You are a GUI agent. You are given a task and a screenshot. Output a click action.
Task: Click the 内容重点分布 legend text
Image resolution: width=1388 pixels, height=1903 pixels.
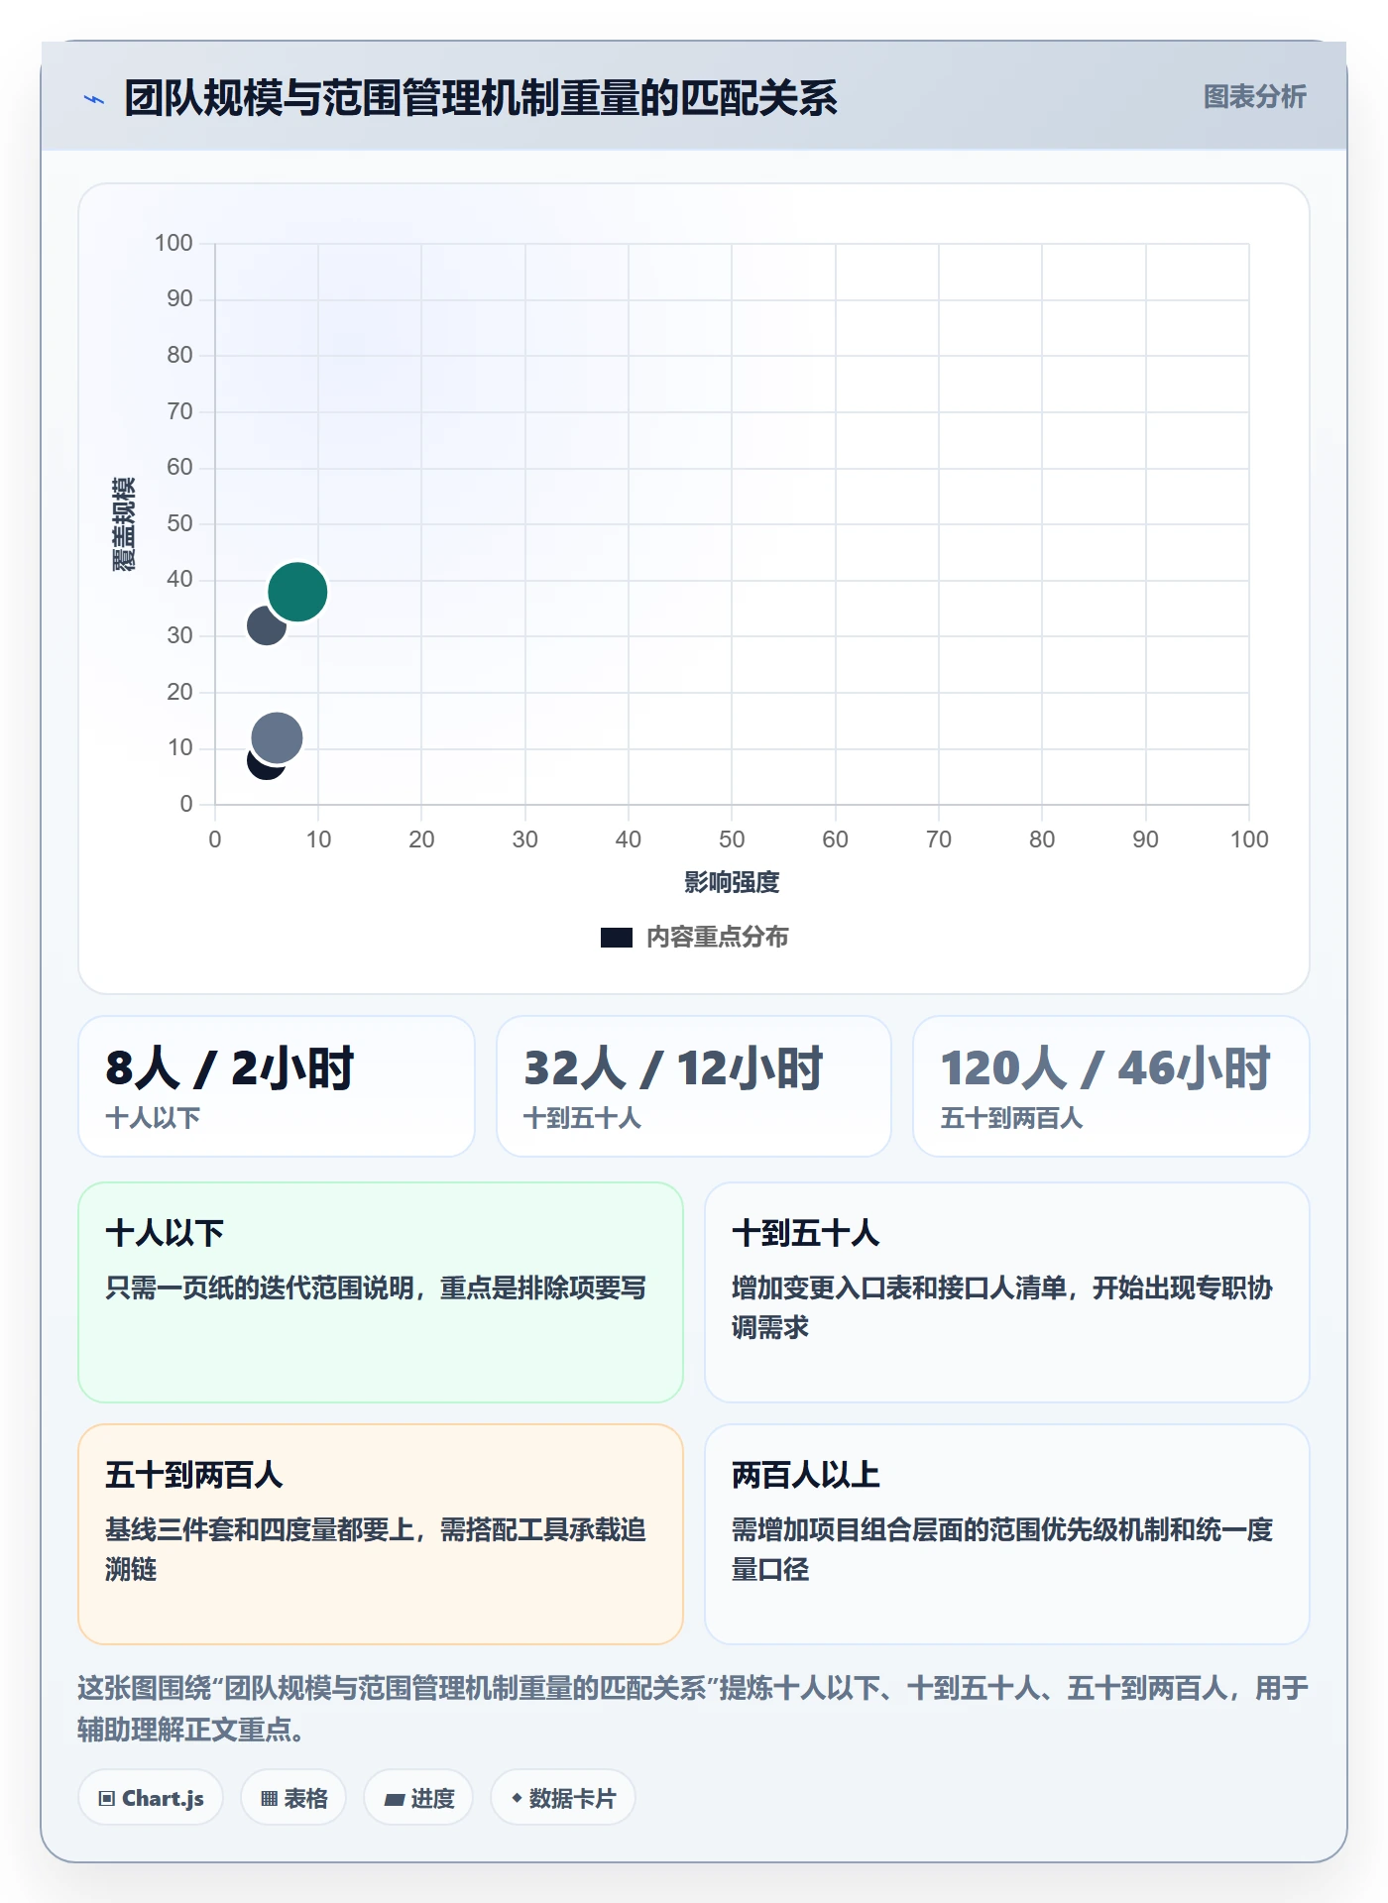pos(717,937)
